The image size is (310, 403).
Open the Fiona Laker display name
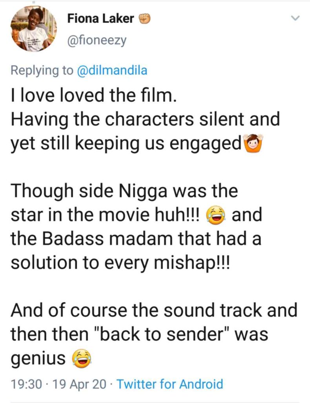point(100,18)
